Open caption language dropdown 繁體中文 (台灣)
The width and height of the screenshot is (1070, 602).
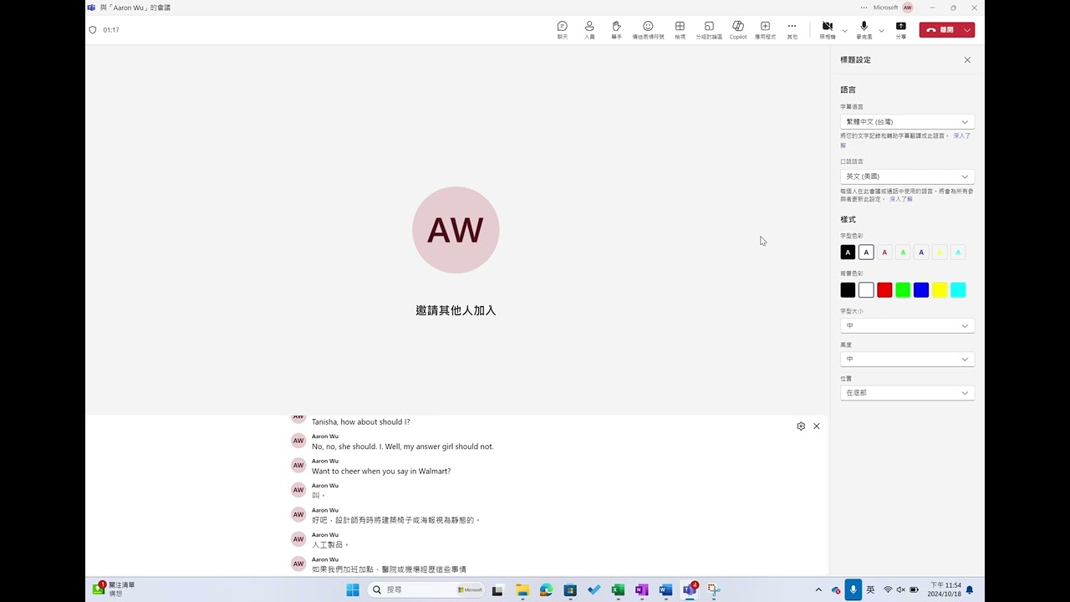[907, 122]
